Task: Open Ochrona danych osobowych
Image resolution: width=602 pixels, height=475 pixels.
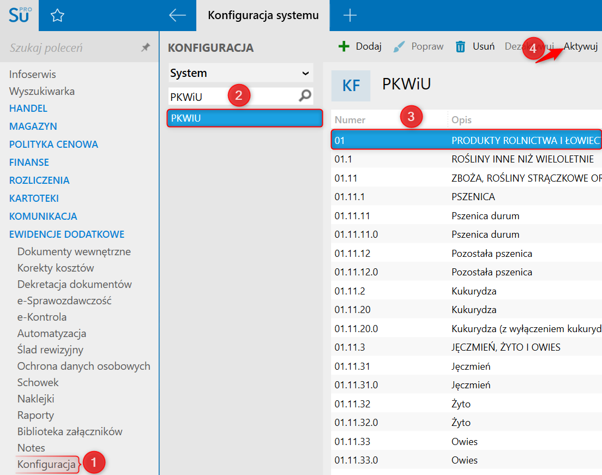Action: 83,366
